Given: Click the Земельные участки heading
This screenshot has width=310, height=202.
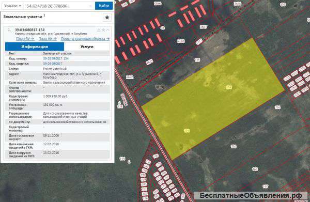Looking at the screenshot, I should point(23,17).
